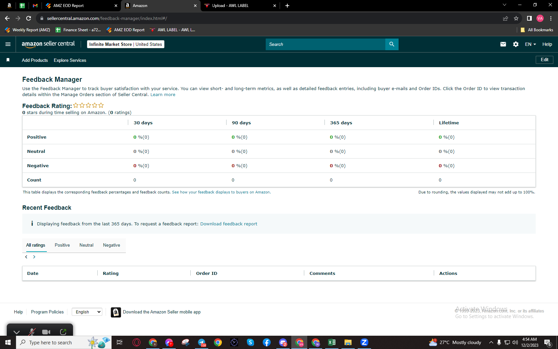Open the Chrome profile avatar VA
The image size is (558, 349).
coord(540,18)
